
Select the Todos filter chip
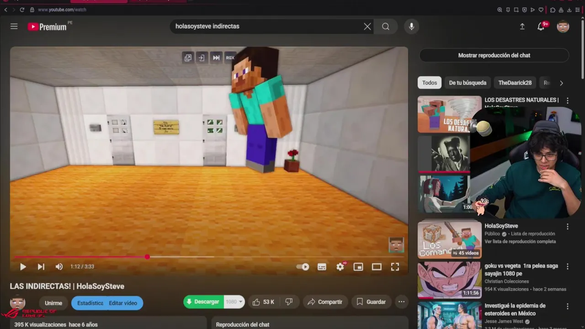tap(430, 83)
